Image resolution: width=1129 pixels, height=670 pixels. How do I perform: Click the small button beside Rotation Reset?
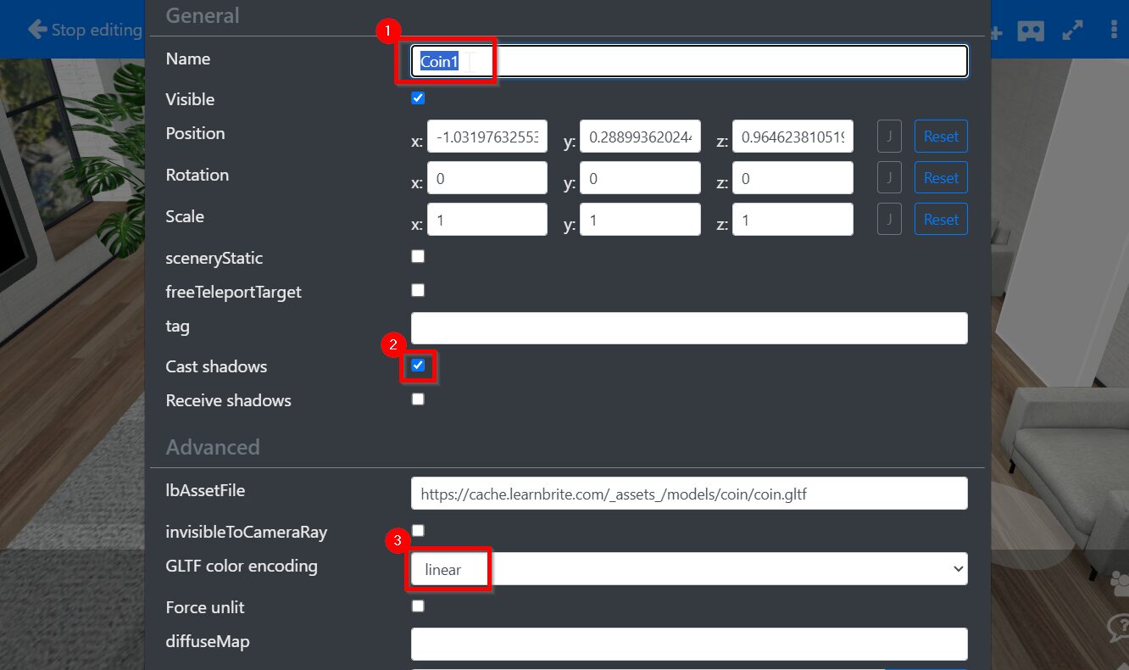pos(889,178)
